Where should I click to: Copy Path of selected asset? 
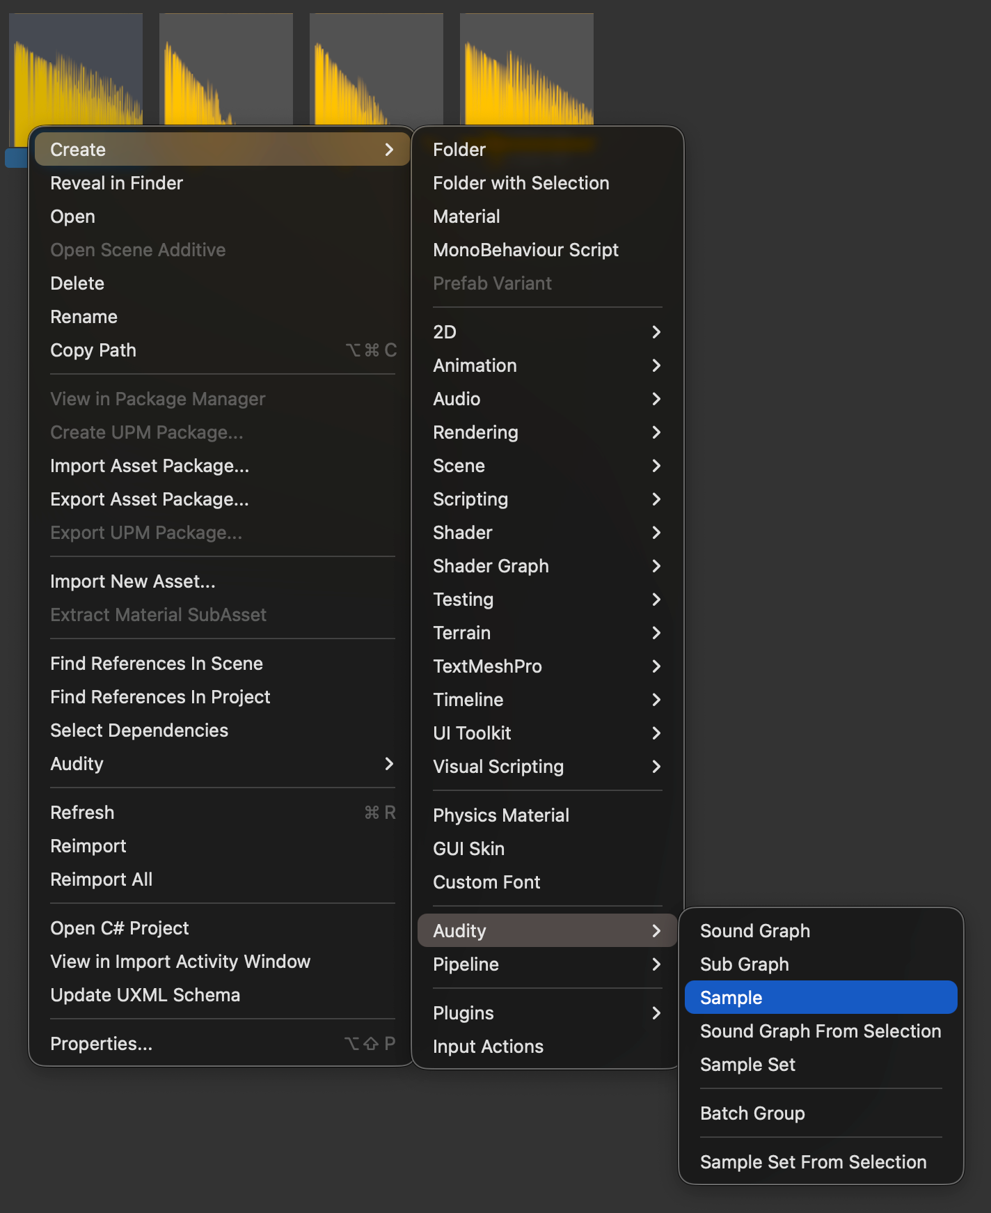click(222, 350)
